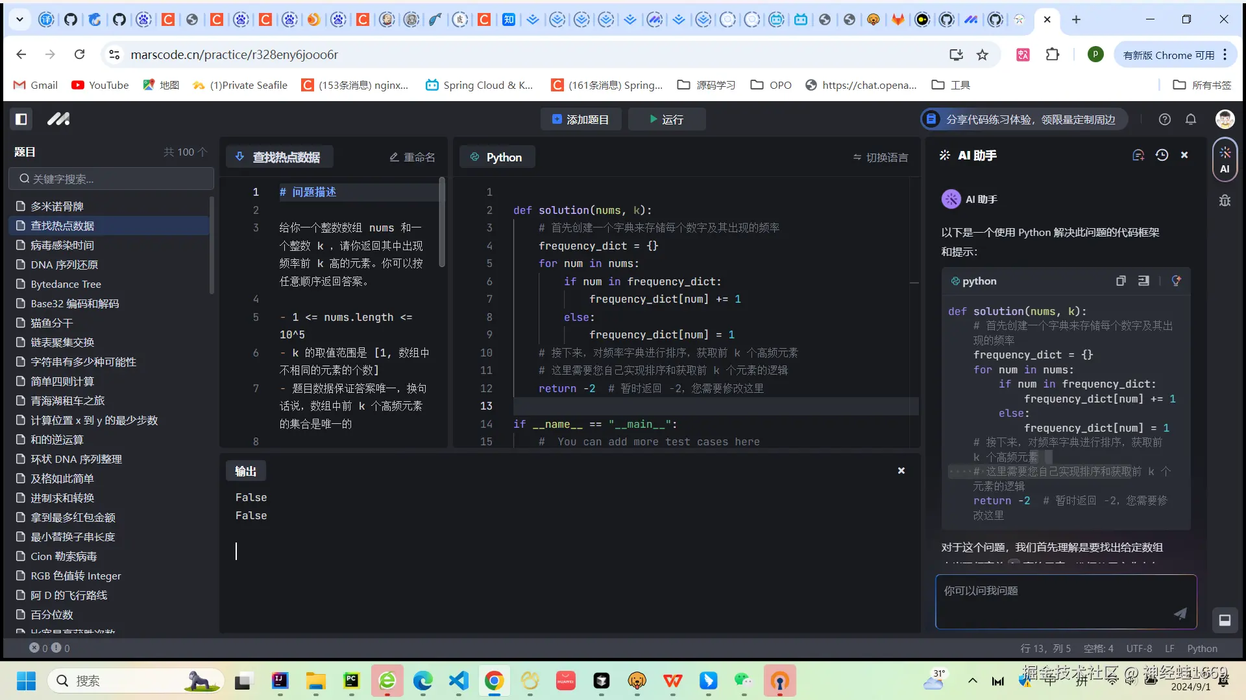Collapse chat input with bottom-right panel toggle

pos(1225,620)
